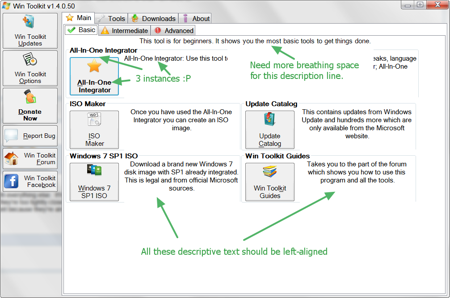Viewport: 450px width, 298px height.
Task: Click the Report Bug button
Action: click(30, 136)
